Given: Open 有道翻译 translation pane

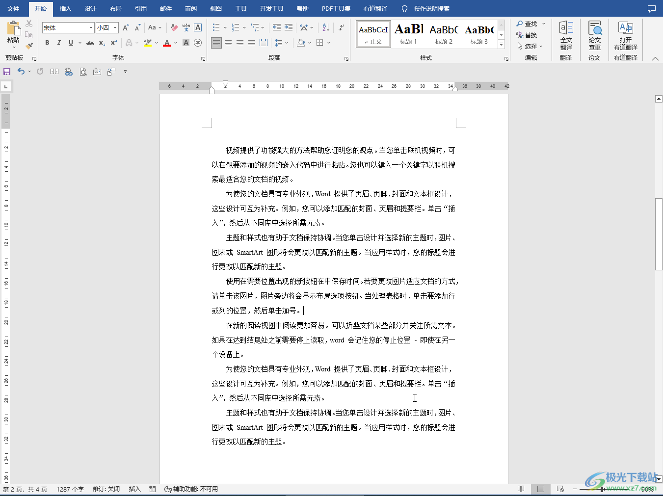Looking at the screenshot, I should coord(626,35).
